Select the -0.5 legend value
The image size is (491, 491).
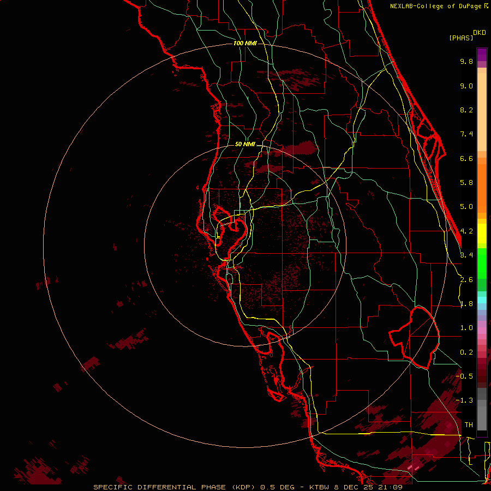pos(464,376)
